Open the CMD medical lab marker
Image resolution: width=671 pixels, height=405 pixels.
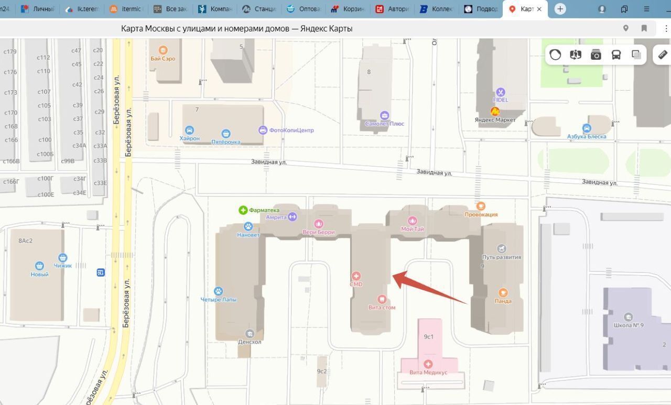click(x=356, y=276)
